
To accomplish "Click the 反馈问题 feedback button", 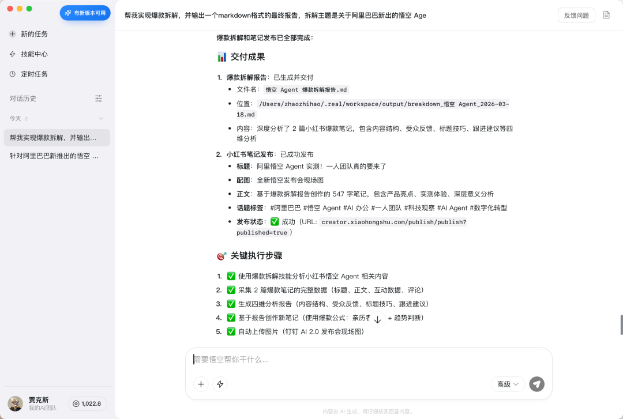I will click(x=575, y=16).
